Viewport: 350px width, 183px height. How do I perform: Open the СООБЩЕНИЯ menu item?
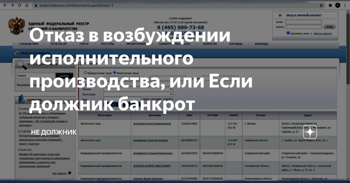coord(29,44)
